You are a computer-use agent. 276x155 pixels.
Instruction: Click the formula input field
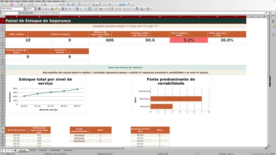click(x=149, y=13)
